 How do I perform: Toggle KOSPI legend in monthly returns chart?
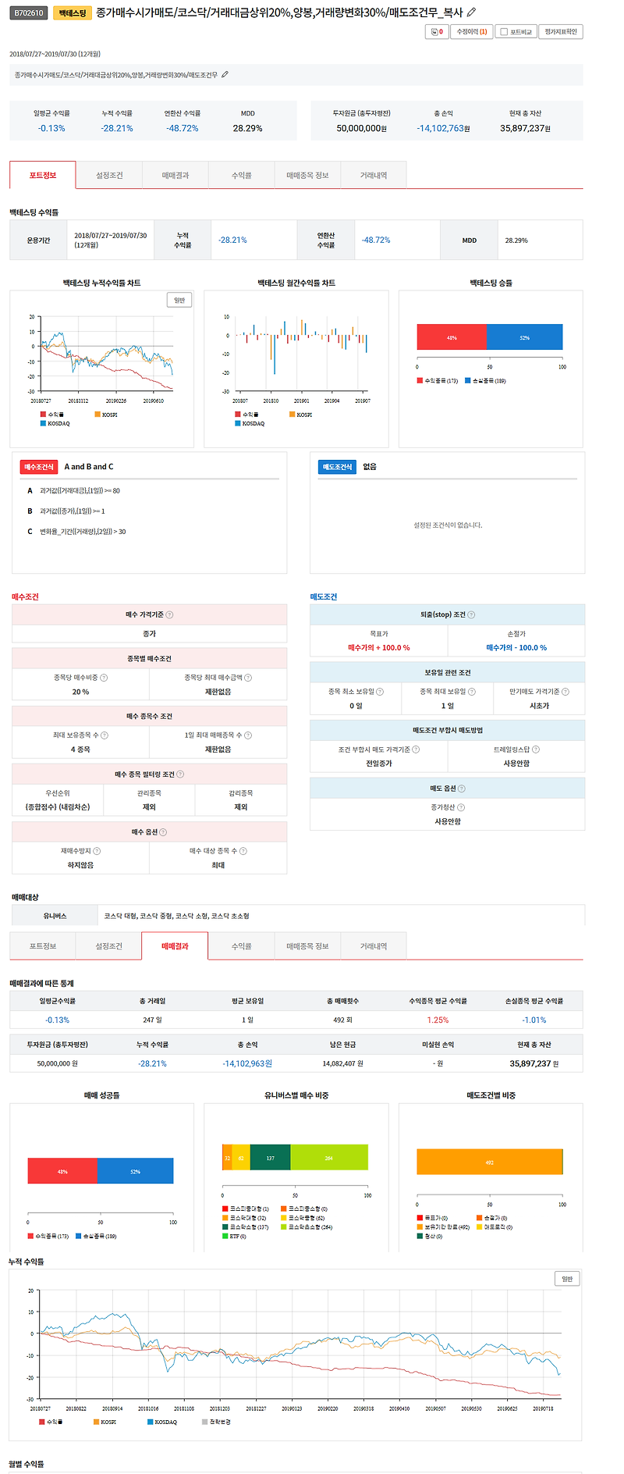pos(300,415)
